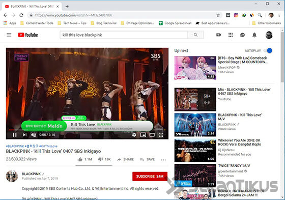Image resolution: width=285 pixels, height=200 pixels.
Task: Unmute the video volume icon
Action: [x=34, y=135]
